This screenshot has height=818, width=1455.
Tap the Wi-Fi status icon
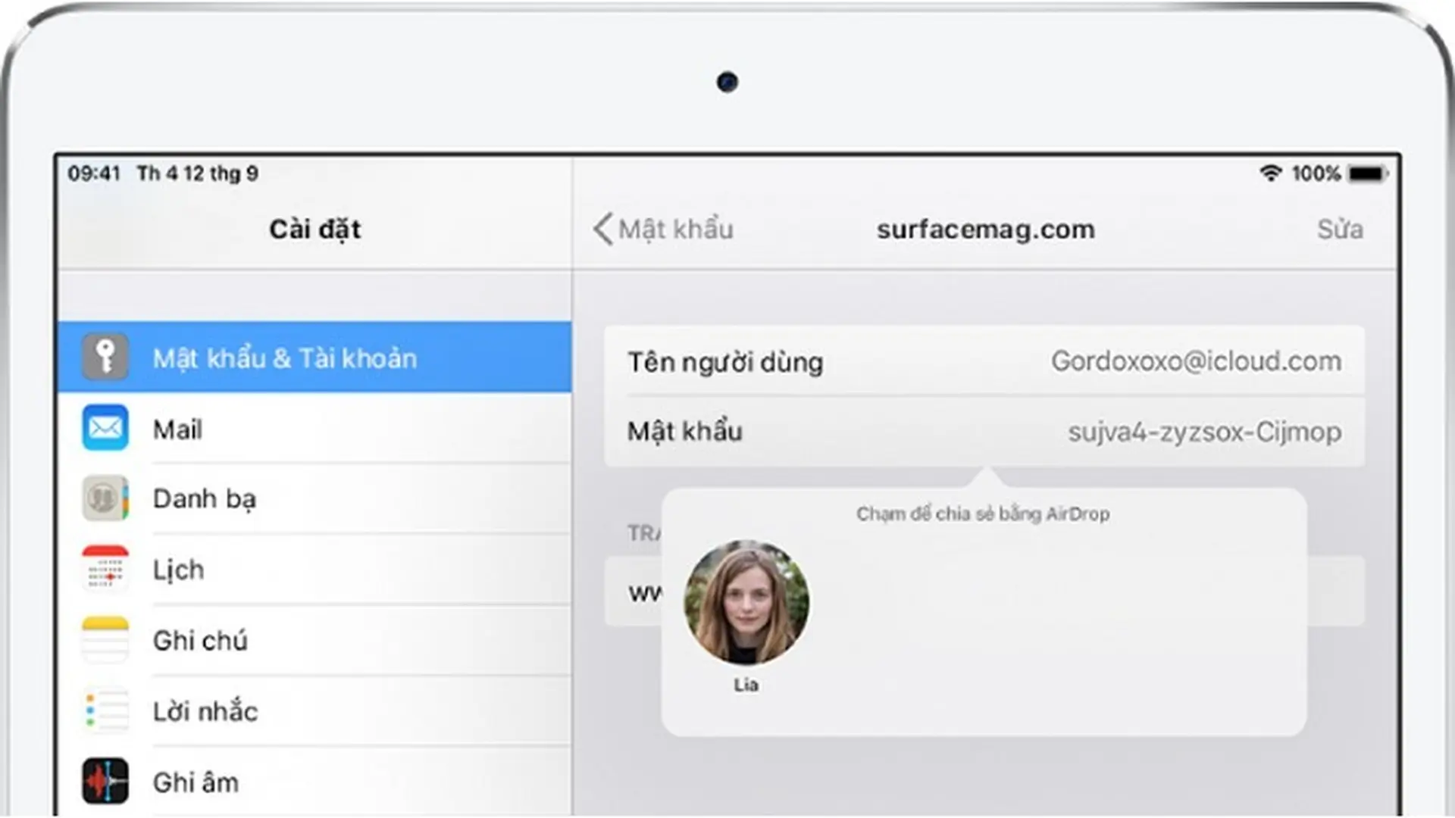[1271, 173]
